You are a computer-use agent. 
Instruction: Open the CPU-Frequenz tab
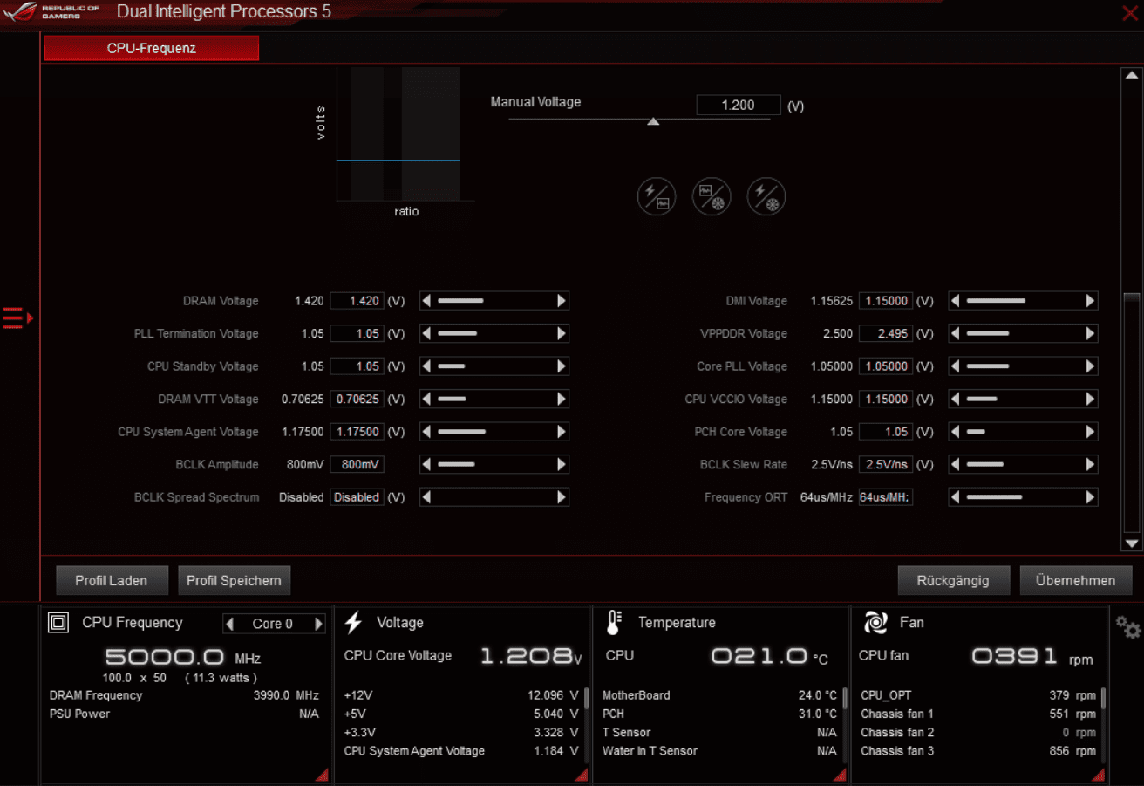152,48
